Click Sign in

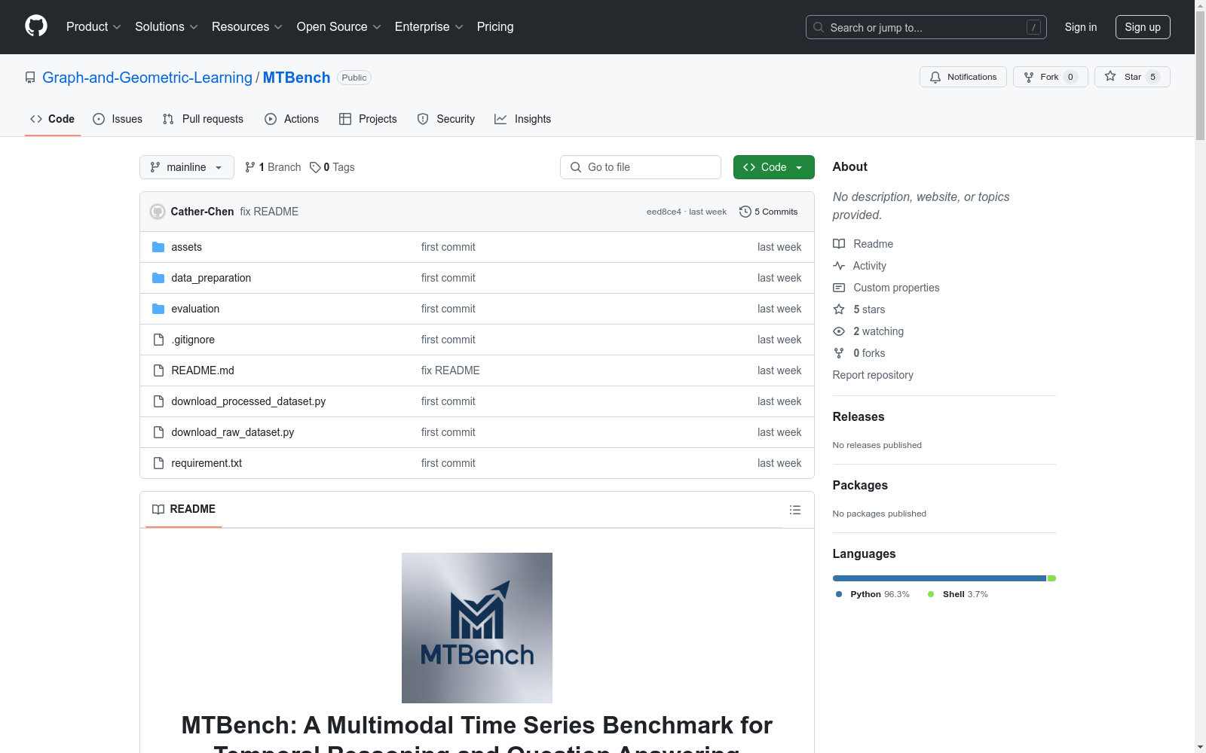(1081, 27)
